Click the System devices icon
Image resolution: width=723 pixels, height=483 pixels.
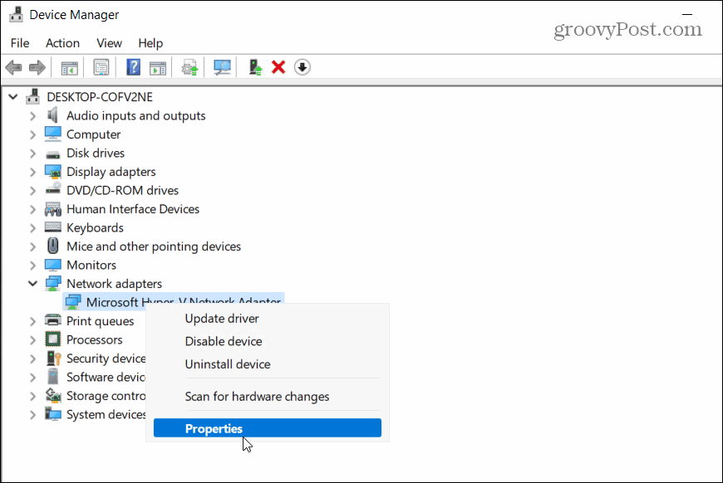pos(53,413)
